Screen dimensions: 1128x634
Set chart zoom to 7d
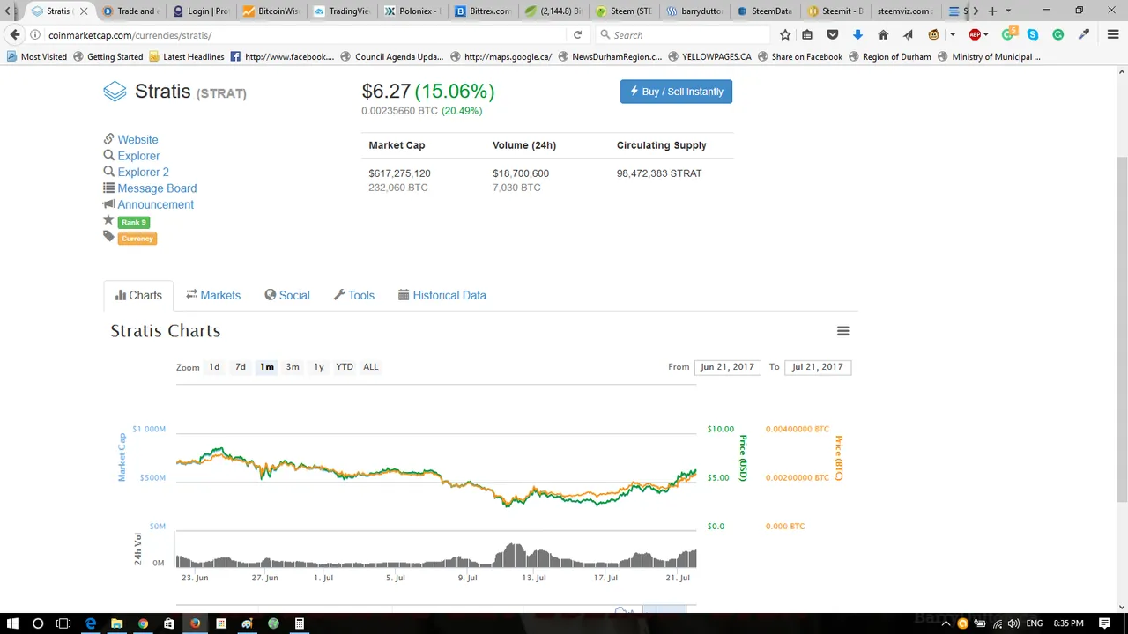[241, 367]
